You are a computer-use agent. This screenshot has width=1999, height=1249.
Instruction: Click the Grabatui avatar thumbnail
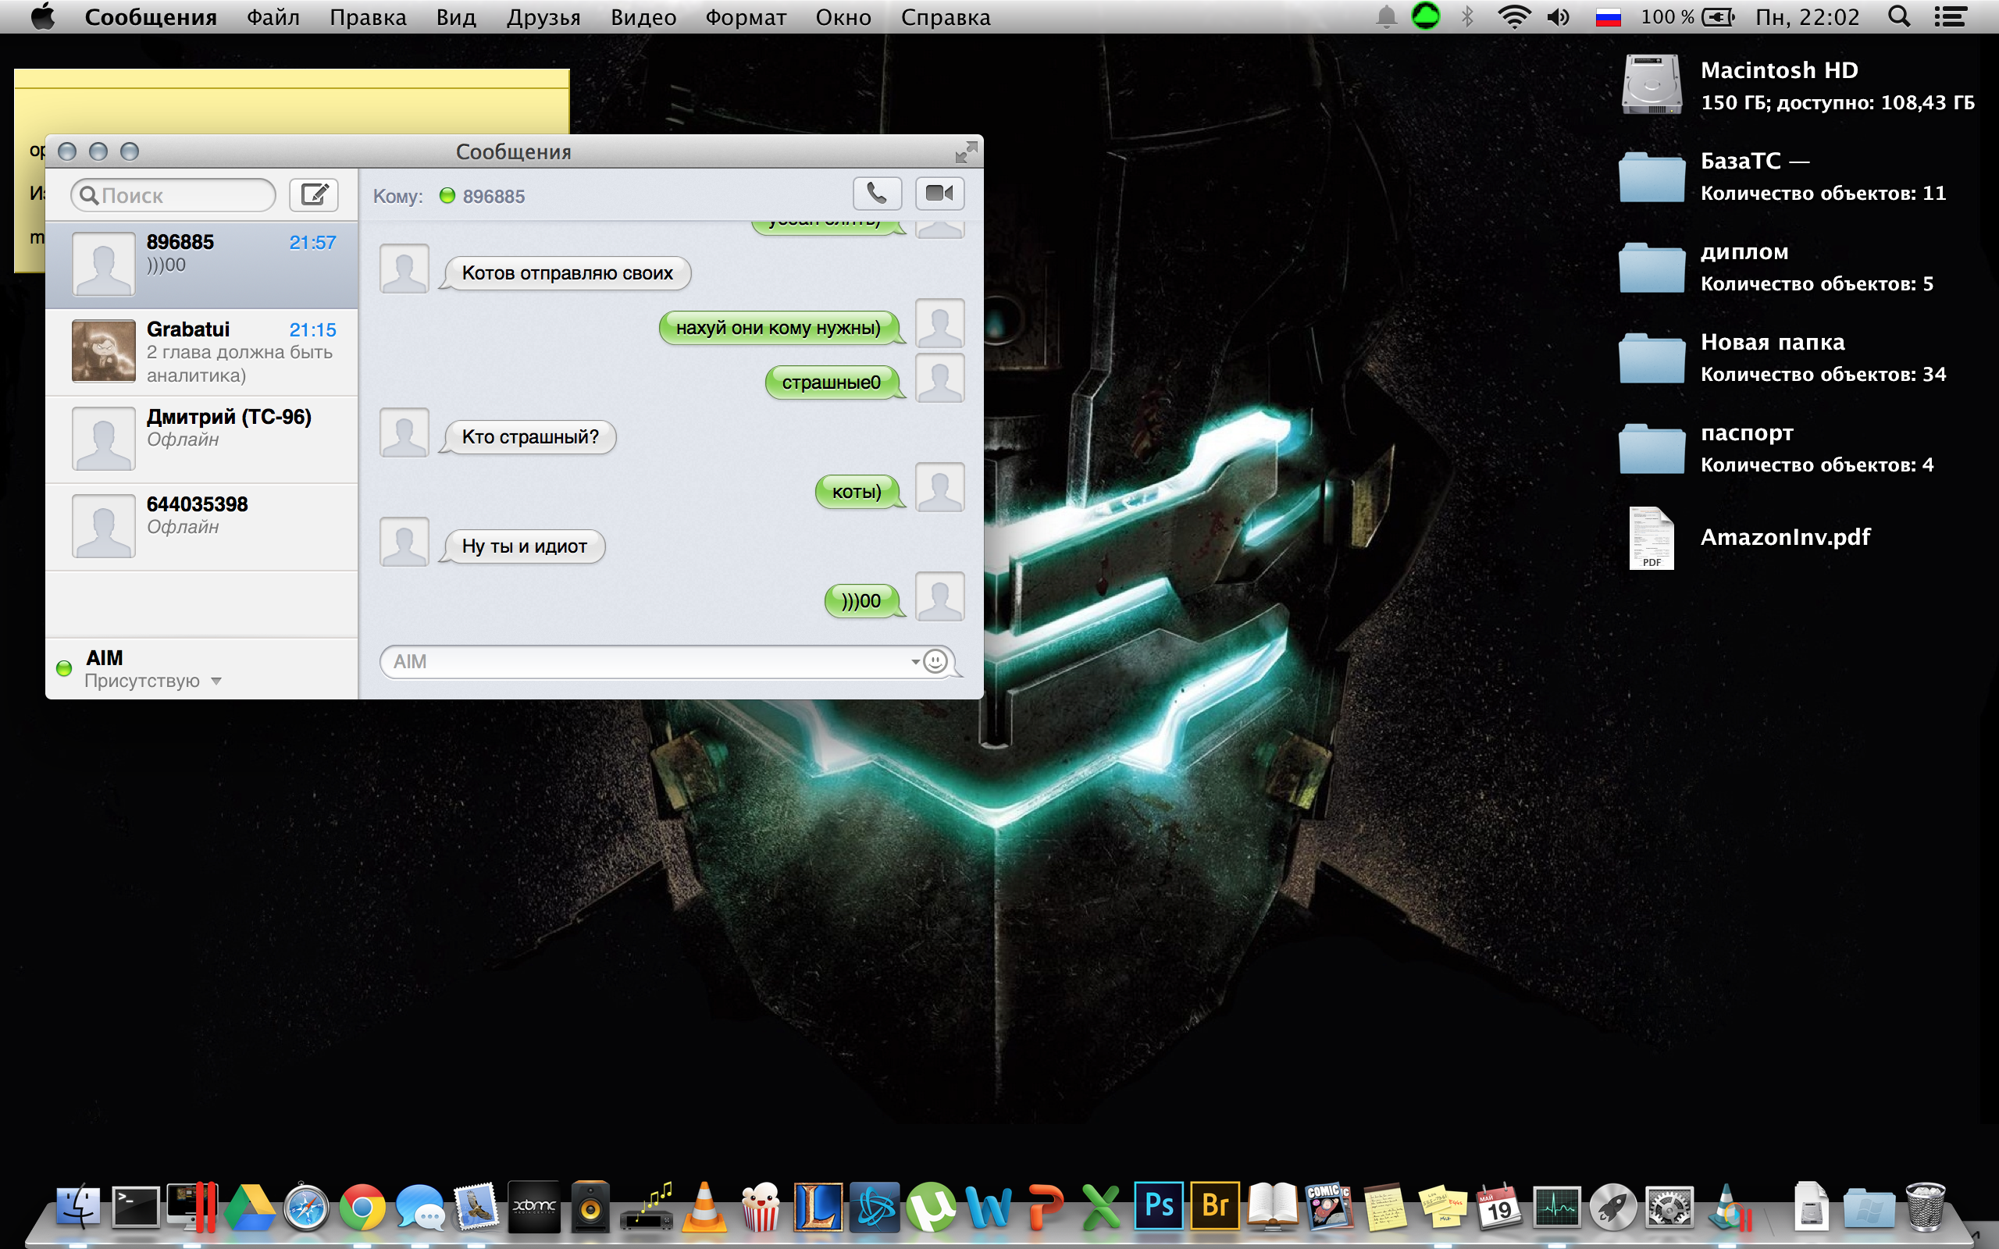(103, 351)
